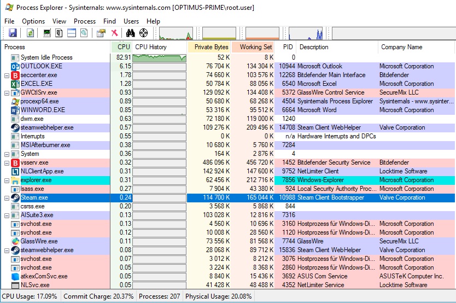Viewport: 456px width, 303px height.
Task: Collapse the Steam.exe tree node
Action: [x=7, y=198]
